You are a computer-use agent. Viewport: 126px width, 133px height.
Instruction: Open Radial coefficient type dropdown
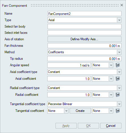tap(119, 88)
